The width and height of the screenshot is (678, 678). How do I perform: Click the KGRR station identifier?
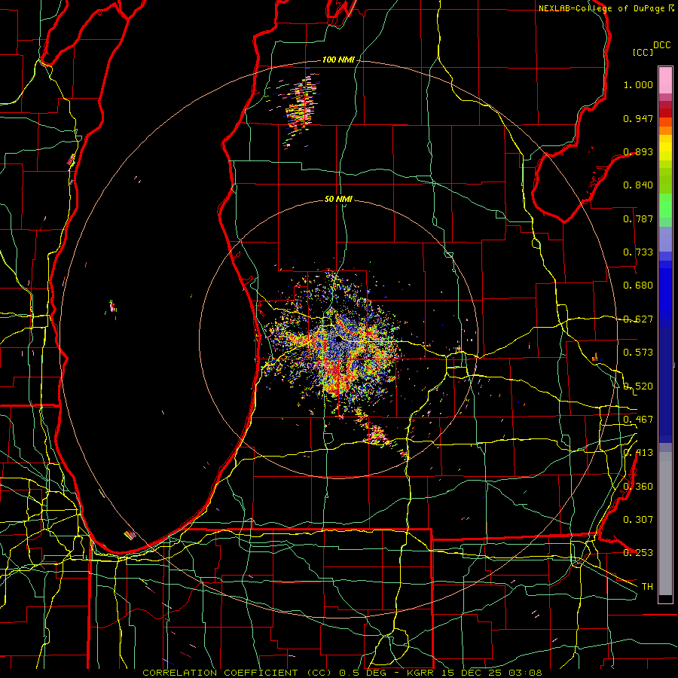pos(422,673)
